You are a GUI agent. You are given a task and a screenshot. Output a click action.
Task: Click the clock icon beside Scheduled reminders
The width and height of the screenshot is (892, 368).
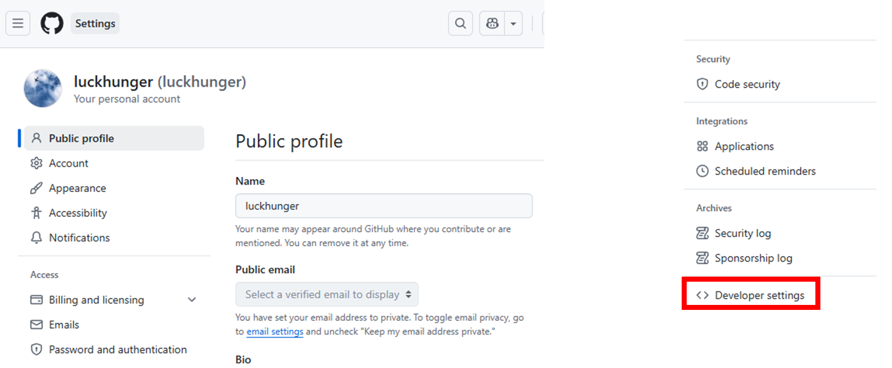pyautogui.click(x=702, y=171)
